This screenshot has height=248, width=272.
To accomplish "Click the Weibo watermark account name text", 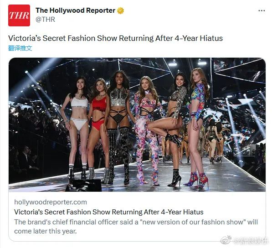I will [250, 240].
